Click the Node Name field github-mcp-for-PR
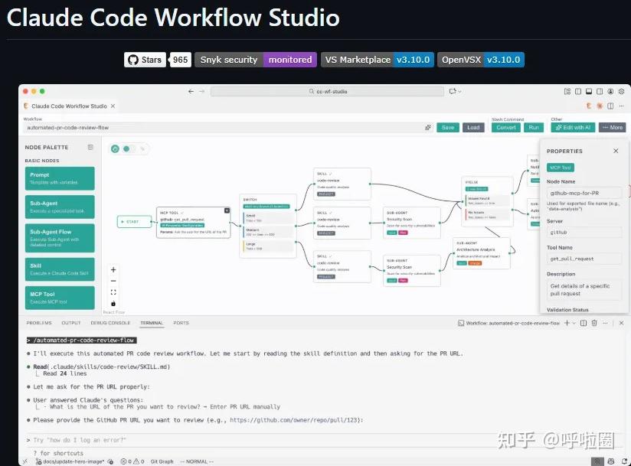 click(584, 193)
